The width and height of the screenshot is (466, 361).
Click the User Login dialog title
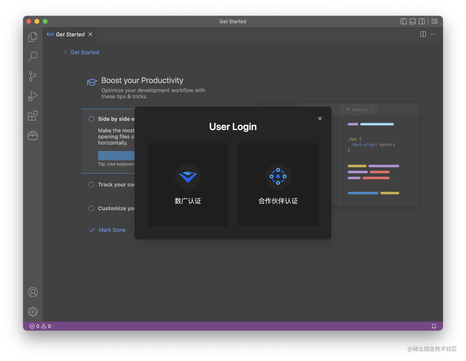click(233, 127)
